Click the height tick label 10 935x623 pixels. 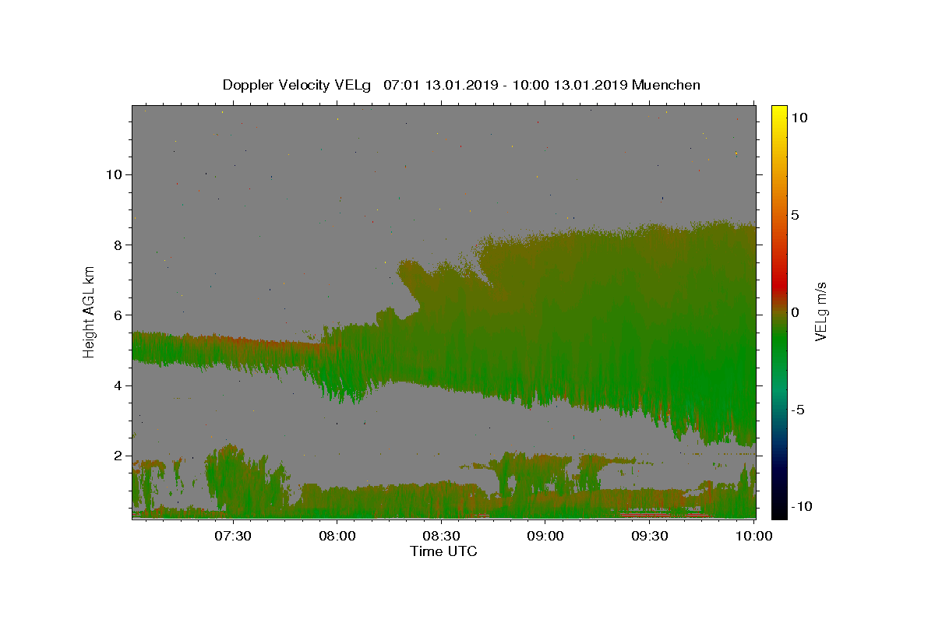115,174
